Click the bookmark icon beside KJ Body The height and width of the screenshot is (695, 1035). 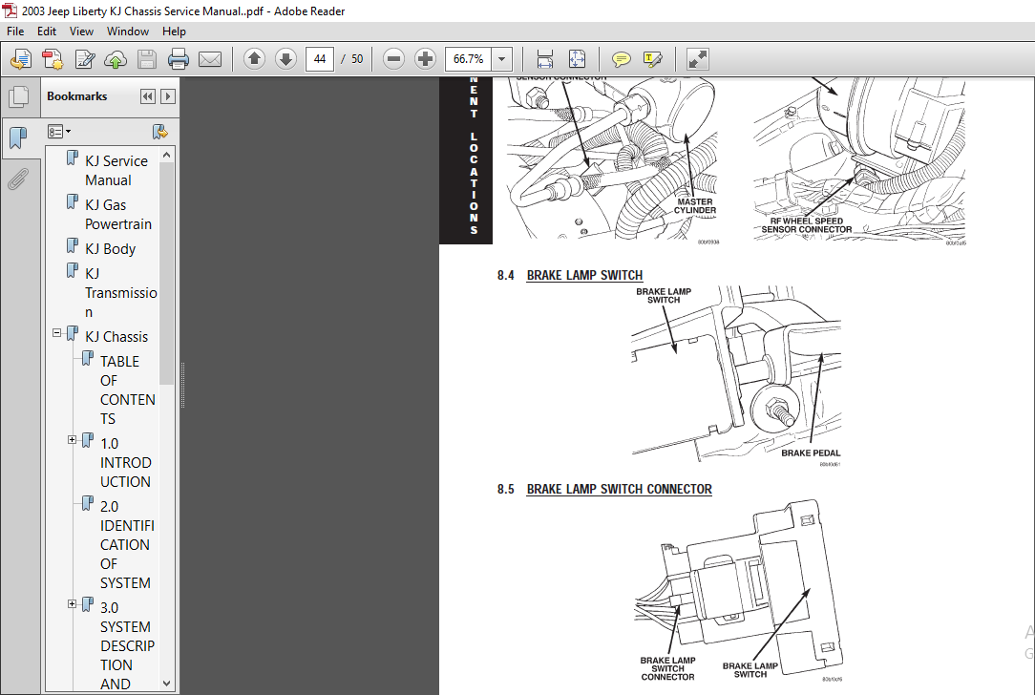click(73, 246)
